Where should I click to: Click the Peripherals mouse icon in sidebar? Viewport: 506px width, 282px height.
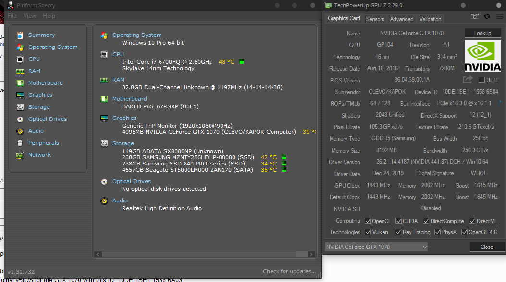pyautogui.click(x=20, y=143)
